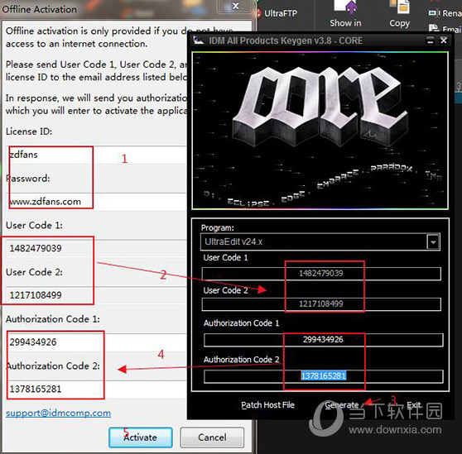Click the Email ribbon item
Screen dimensions: 462x454
(445, 29)
